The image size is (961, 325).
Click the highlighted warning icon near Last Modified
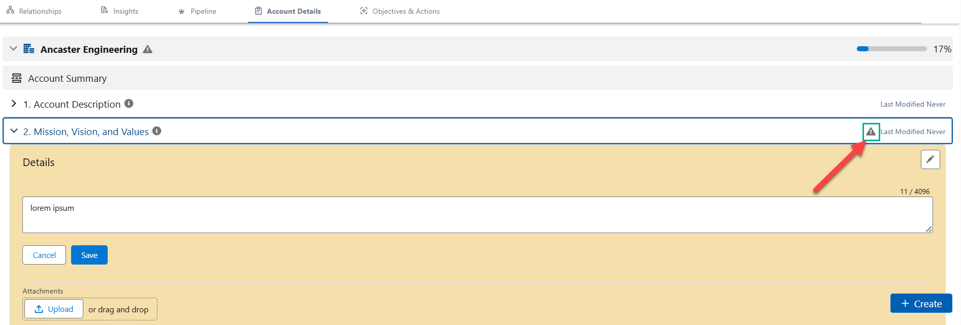(x=871, y=132)
